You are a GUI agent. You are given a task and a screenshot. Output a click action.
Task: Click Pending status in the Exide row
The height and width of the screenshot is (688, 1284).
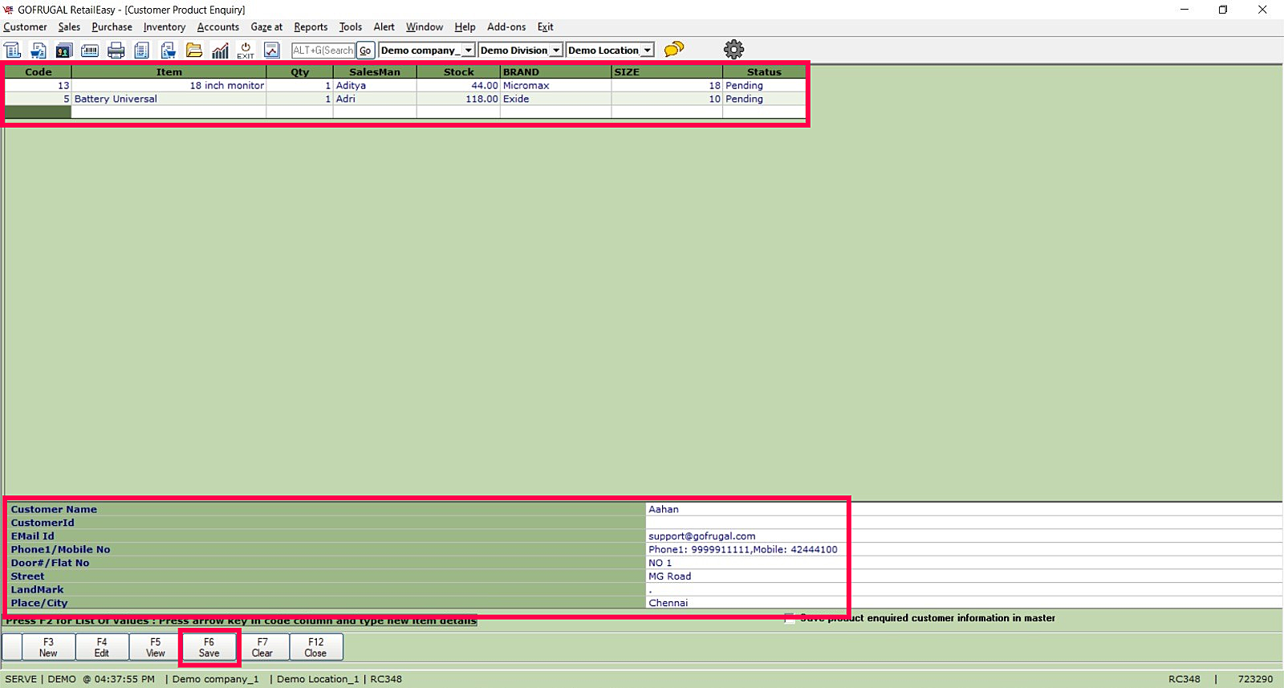tap(764, 99)
